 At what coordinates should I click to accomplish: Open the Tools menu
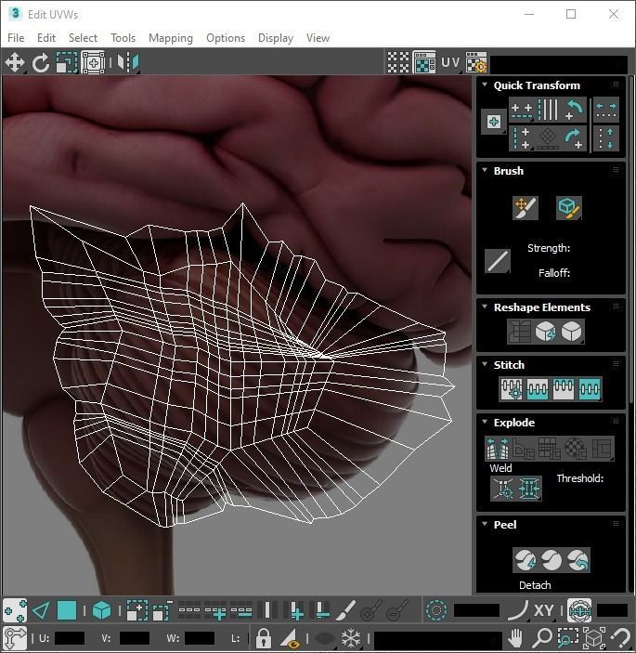pyautogui.click(x=123, y=38)
